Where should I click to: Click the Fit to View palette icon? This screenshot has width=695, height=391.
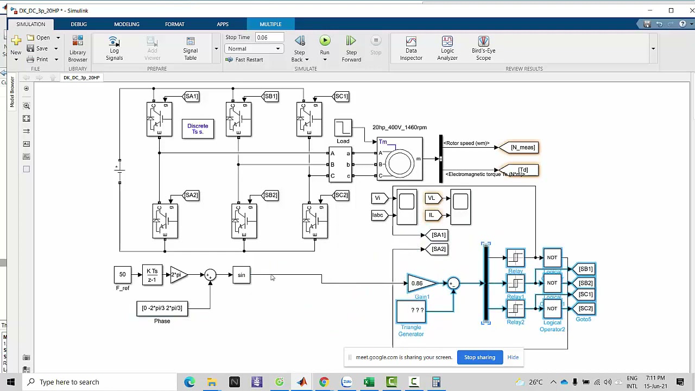(27, 118)
